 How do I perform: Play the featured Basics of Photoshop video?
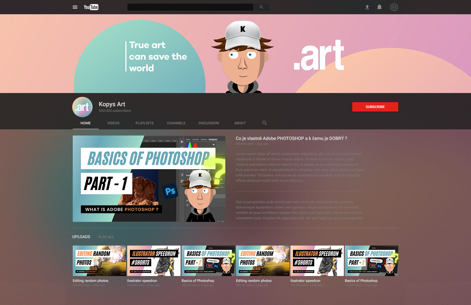[149, 179]
